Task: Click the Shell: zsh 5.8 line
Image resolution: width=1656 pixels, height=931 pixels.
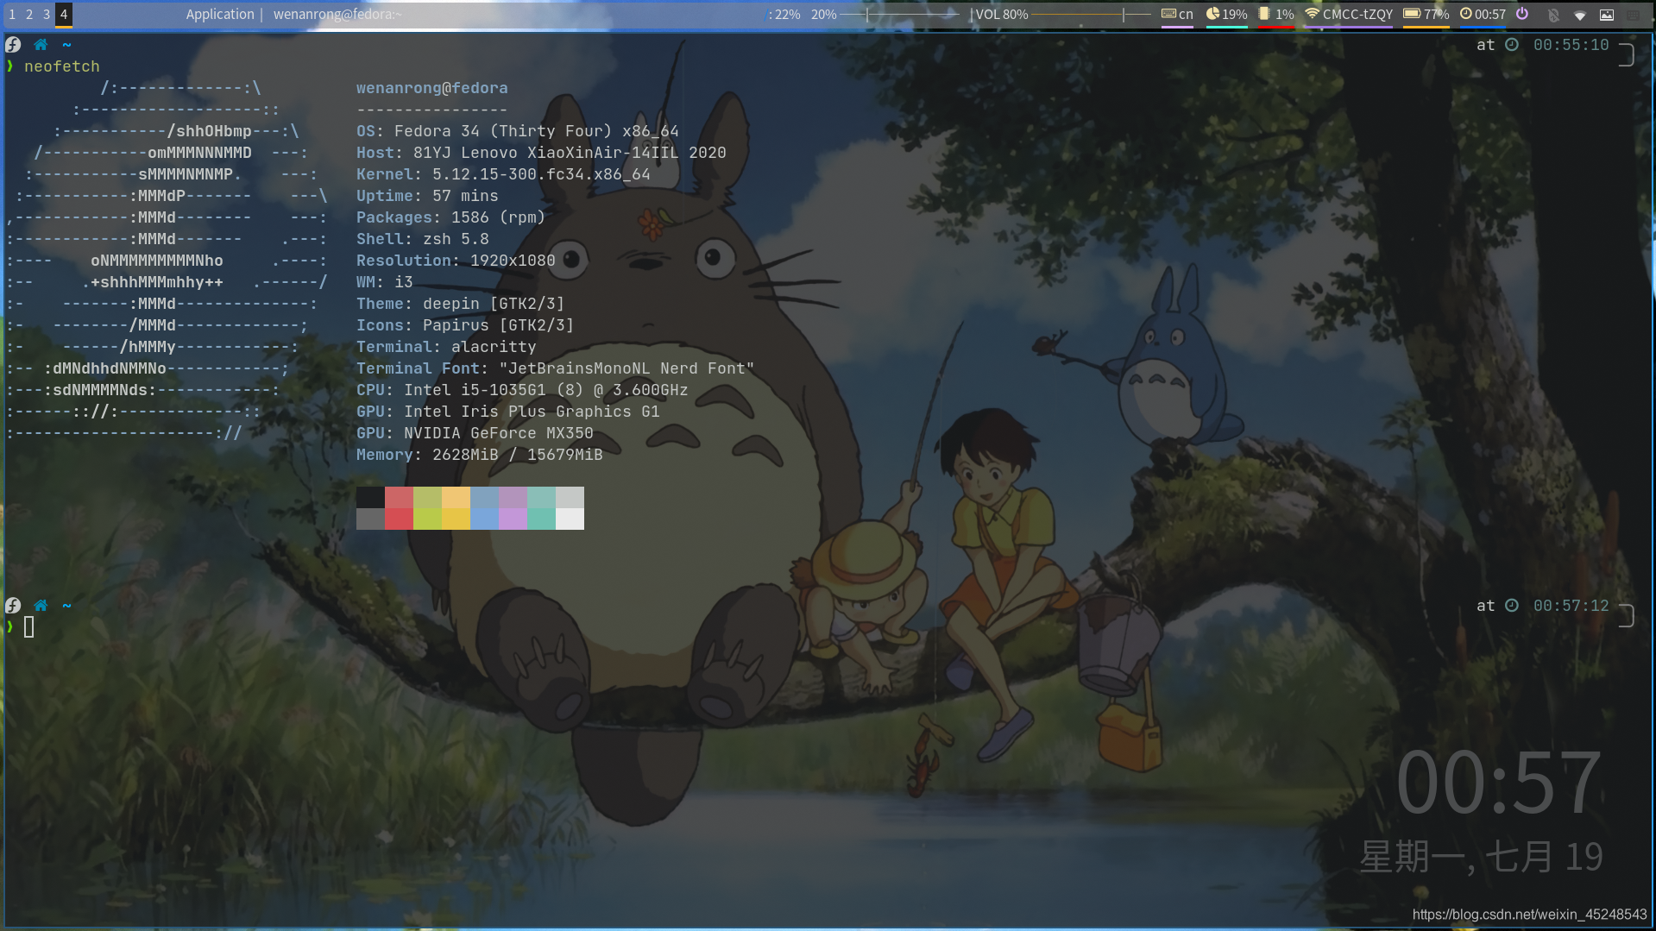Action: click(x=423, y=239)
